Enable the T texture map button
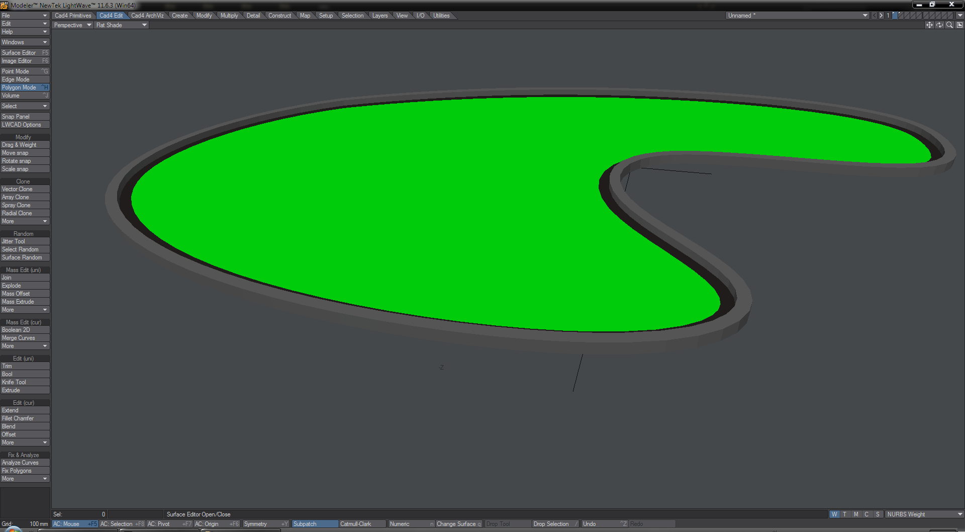Screen dimensions: 965x532 845,514
